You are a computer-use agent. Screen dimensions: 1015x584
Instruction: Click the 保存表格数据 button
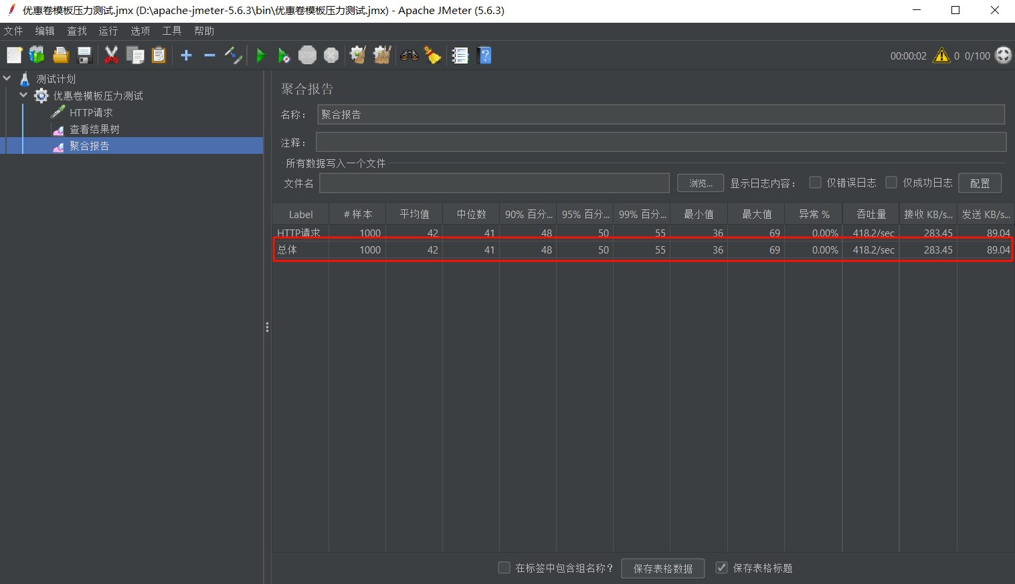tap(663, 568)
